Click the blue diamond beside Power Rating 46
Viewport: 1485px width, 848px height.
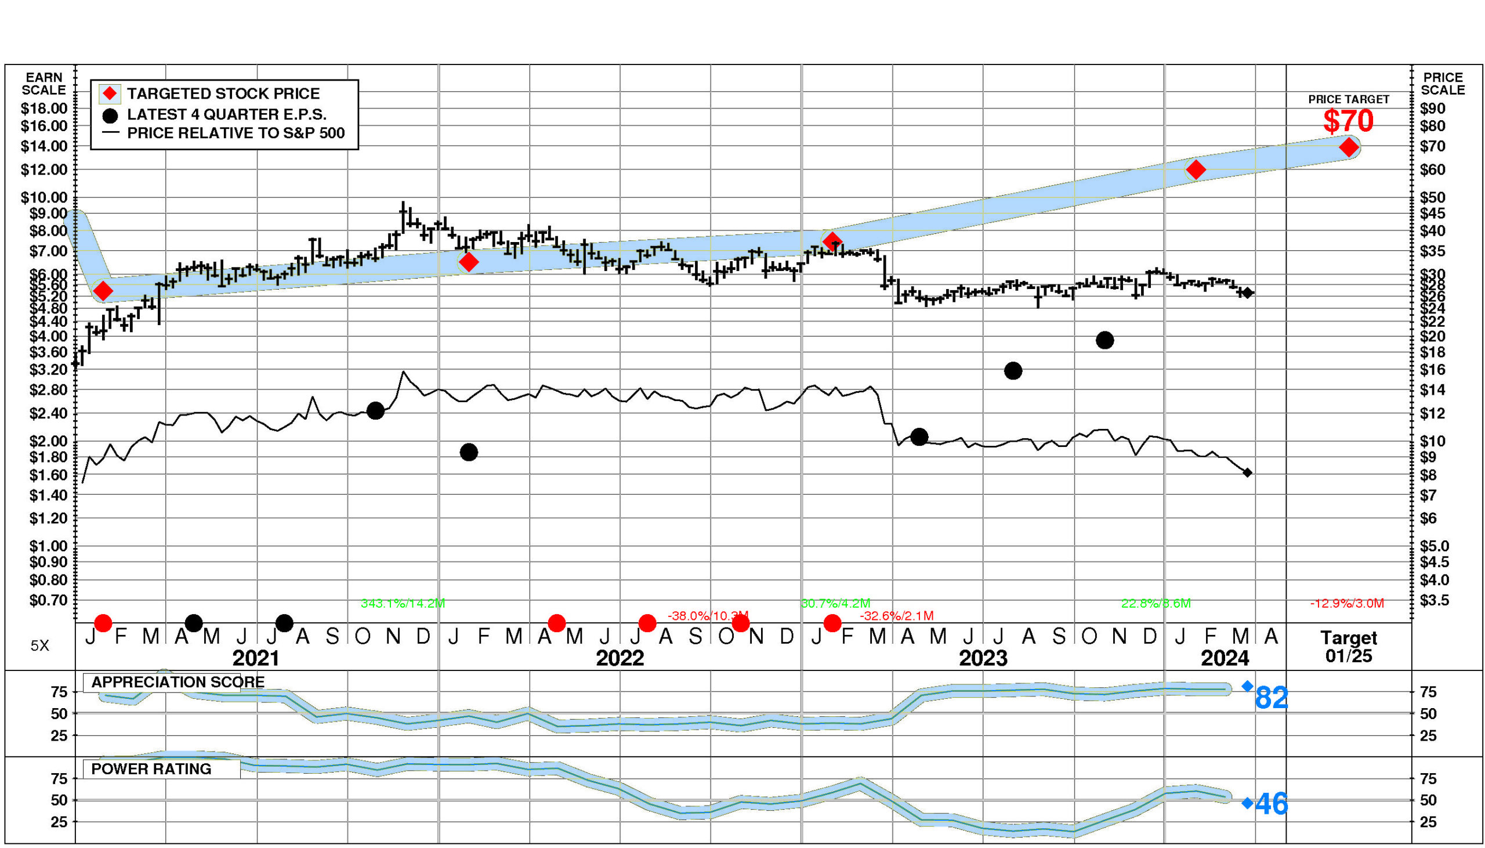1248,803
